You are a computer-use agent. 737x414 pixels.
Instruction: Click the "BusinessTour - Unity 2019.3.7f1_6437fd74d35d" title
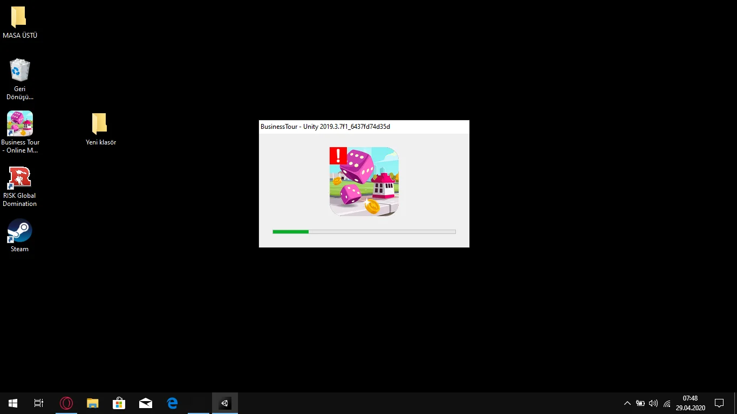[x=325, y=127]
